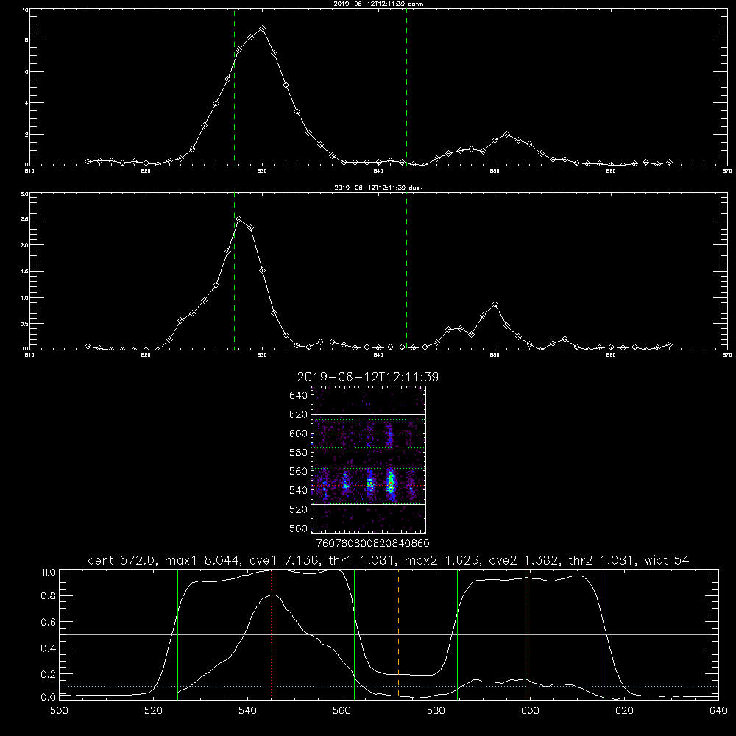The height and width of the screenshot is (736, 736).
Task: Click 'max1 8.044' in the stats line
Action: click(x=203, y=560)
